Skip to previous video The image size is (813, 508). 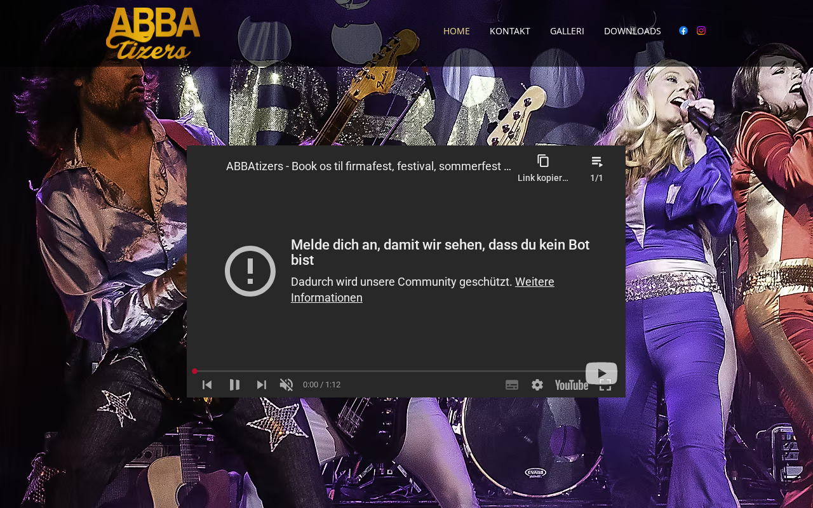click(x=207, y=385)
